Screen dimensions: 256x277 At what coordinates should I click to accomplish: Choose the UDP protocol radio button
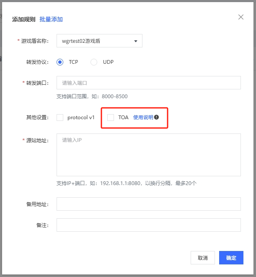(x=94, y=62)
